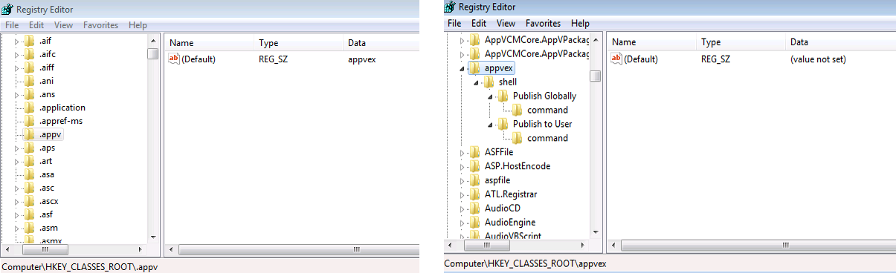Screen dimensions: 896x273
Task: Collapse the Publish to User arrow
Action: point(490,125)
